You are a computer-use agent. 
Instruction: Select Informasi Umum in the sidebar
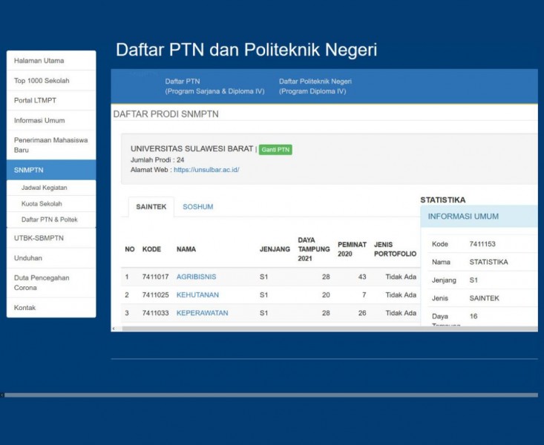(39, 120)
